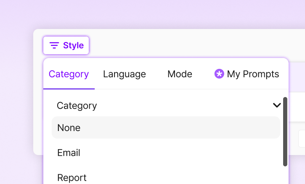Viewport: 305px width, 184px height.
Task: Switch to the Language tab
Action: pos(125,74)
